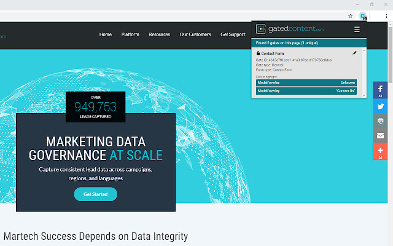Click the GatedContent extension icon in toolbar
Viewport: 393px width, 246px height.
click(x=363, y=16)
